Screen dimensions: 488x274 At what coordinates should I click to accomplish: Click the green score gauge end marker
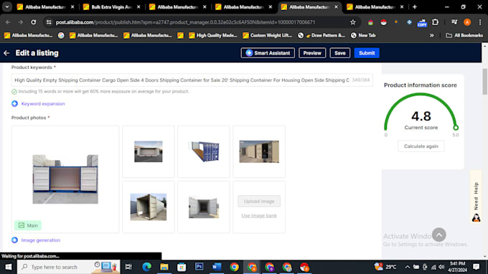point(456,128)
